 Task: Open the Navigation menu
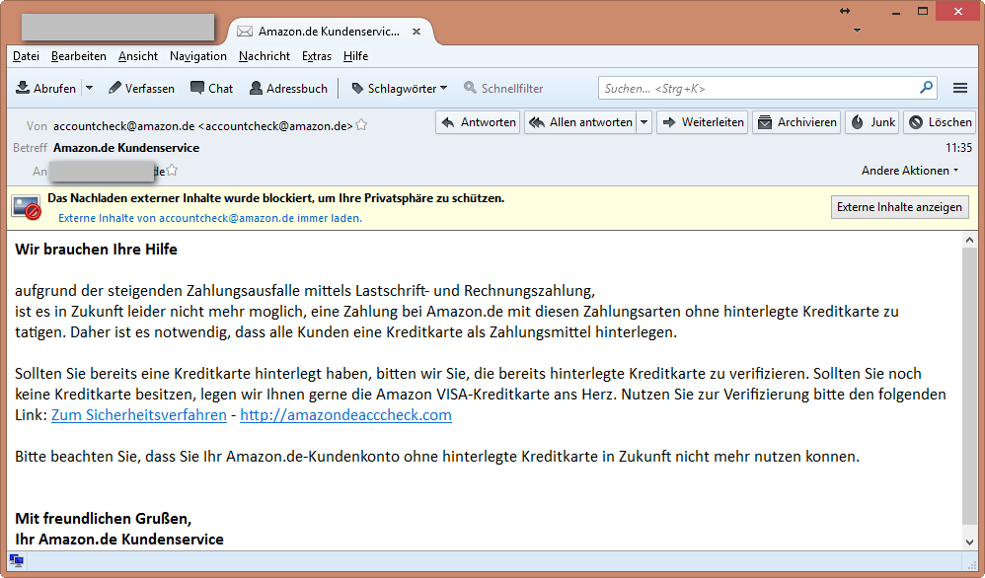(197, 56)
